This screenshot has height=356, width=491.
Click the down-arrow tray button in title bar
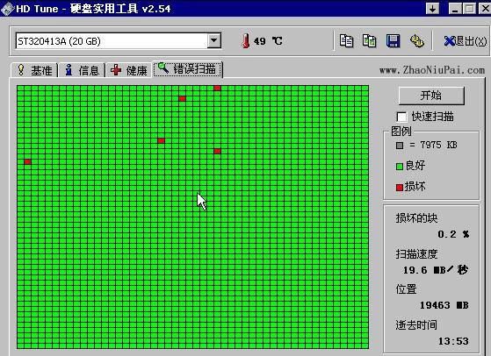(432, 9)
